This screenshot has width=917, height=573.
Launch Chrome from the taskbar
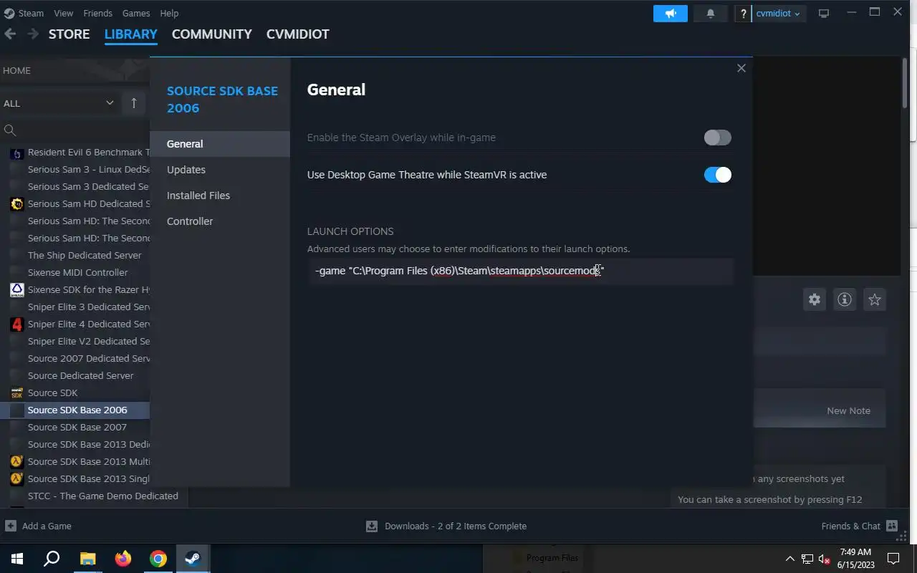coord(158,558)
